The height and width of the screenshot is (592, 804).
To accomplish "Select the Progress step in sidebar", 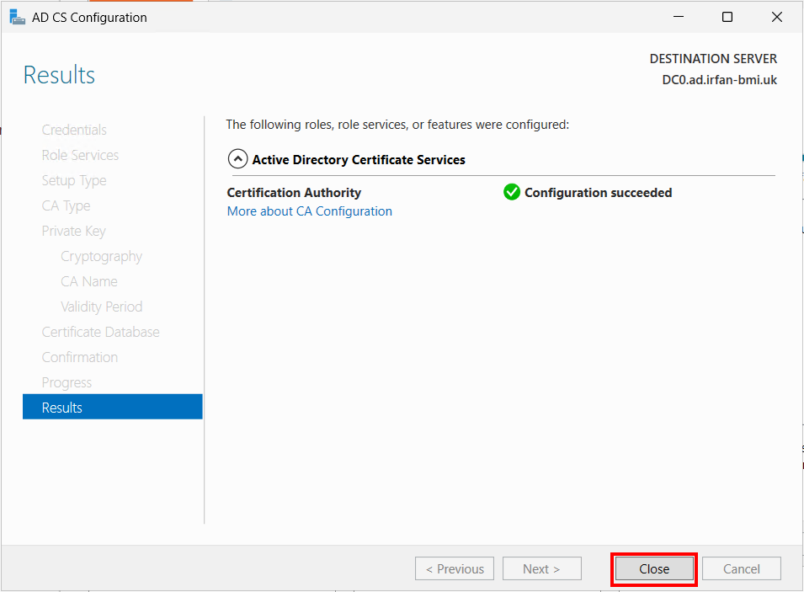I will 67,382.
